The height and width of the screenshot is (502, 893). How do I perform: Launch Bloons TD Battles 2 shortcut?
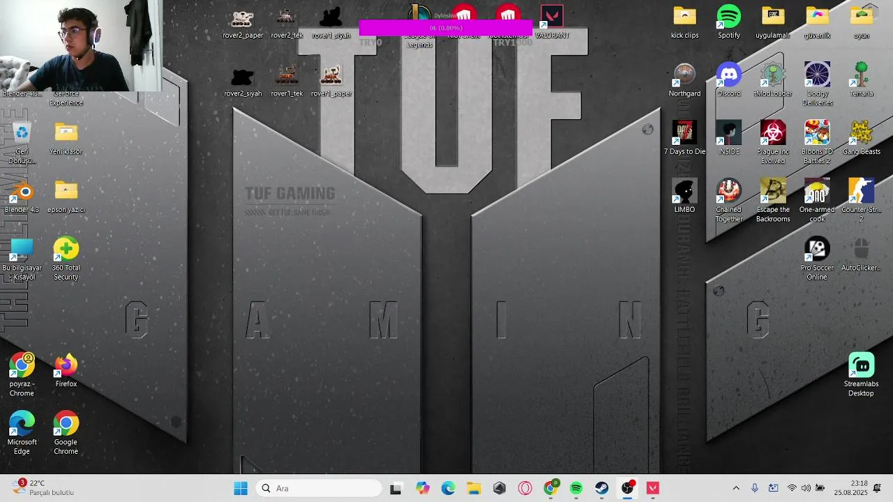click(817, 143)
